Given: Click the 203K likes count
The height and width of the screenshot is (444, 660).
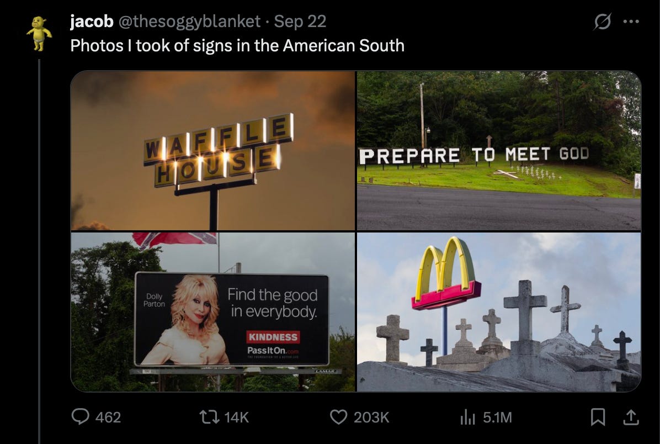Looking at the screenshot, I should click(371, 417).
